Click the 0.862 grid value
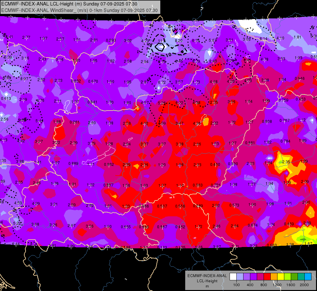Image resolution: width=317 pixels, height=291 pixels. pyautogui.click(x=109, y=165)
